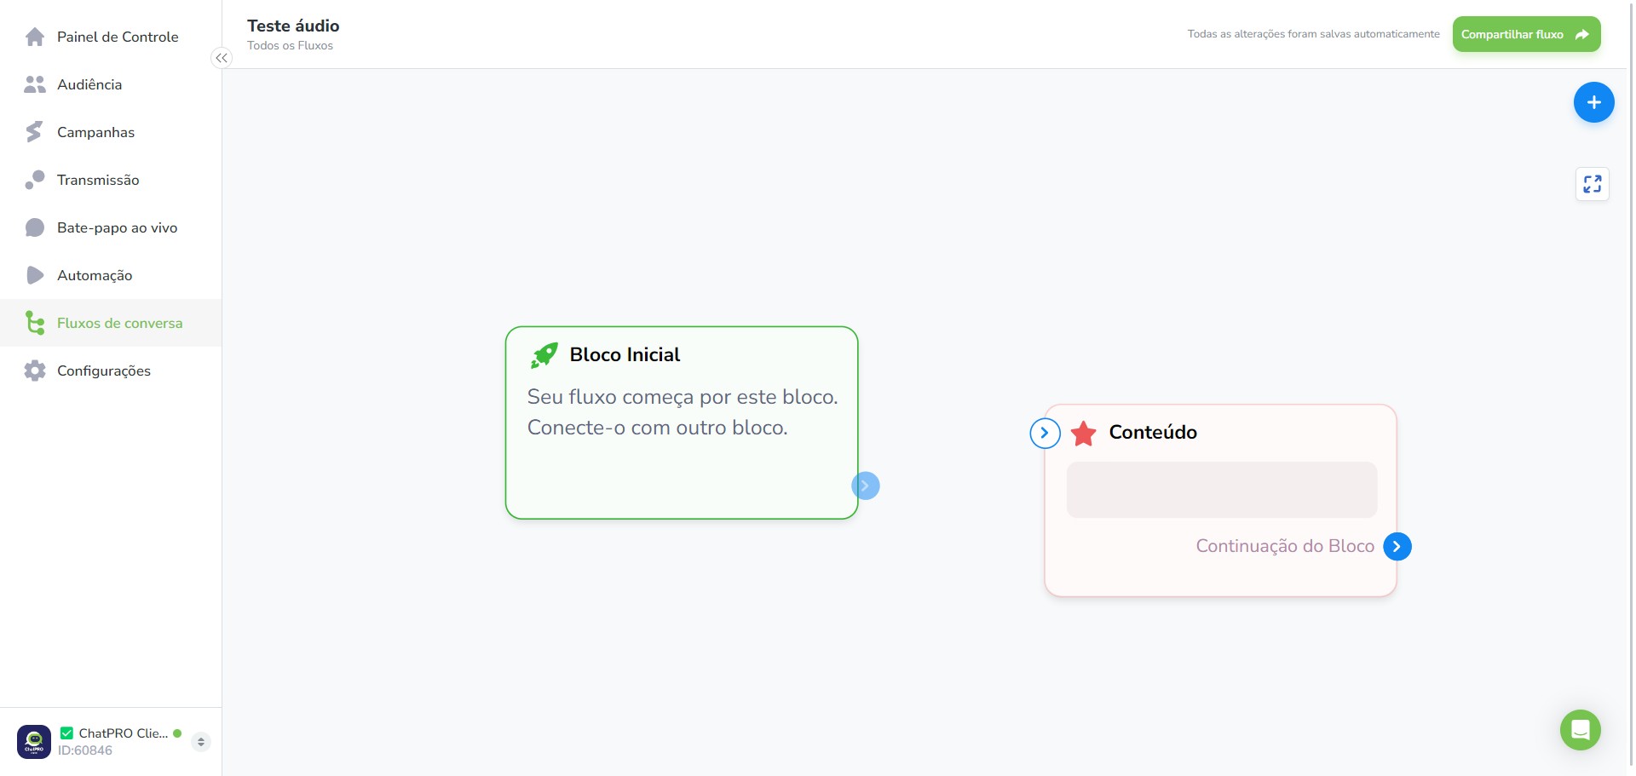Click the Compartilhar fluxo button

click(x=1526, y=34)
